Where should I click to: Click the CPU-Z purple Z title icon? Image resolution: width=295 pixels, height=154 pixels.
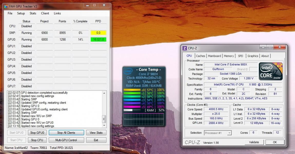point(185,48)
